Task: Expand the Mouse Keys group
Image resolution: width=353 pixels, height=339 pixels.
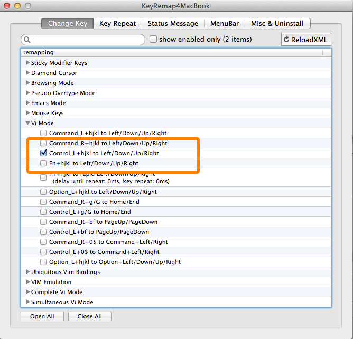Action: click(x=27, y=113)
